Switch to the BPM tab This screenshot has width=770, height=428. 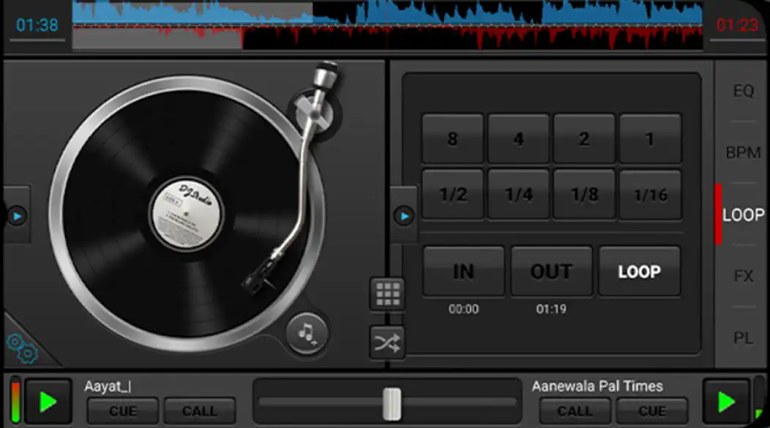(x=743, y=153)
